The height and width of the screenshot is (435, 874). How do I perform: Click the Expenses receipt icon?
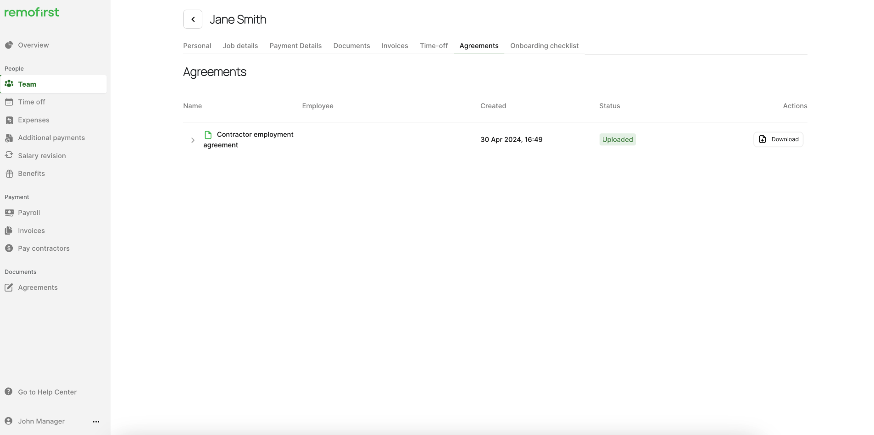pos(9,120)
